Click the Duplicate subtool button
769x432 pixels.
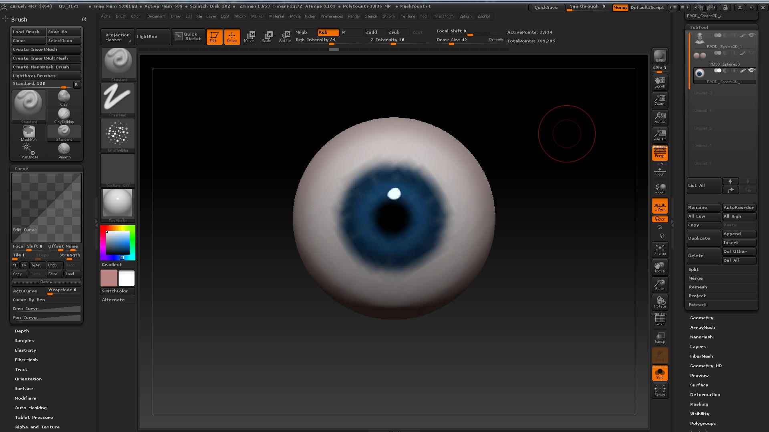pos(704,238)
